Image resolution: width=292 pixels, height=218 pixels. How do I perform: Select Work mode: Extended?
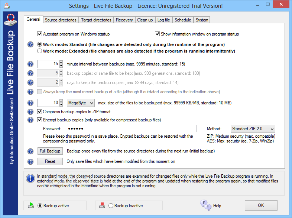[x=39, y=51]
